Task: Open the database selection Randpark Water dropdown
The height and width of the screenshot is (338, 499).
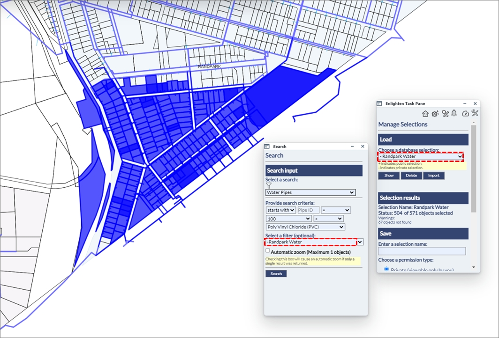Action: 421,156
